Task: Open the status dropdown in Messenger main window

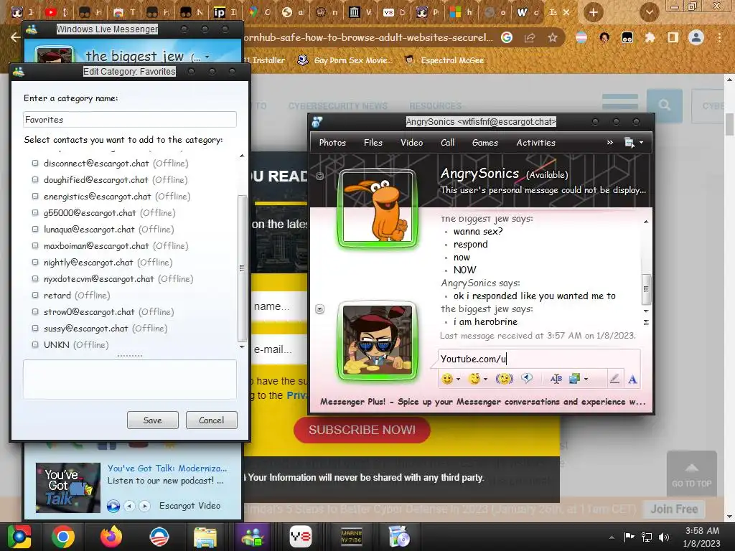Action: coord(207,57)
